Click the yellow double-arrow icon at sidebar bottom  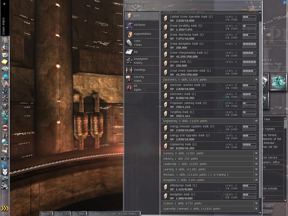click(5, 208)
